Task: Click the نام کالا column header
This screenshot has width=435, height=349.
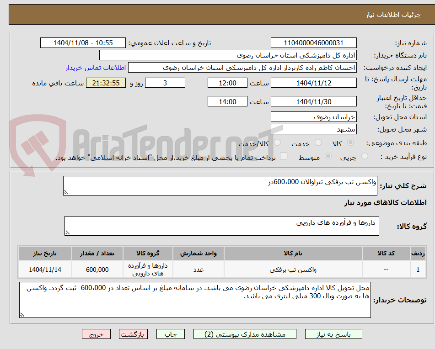Action: click(293, 254)
